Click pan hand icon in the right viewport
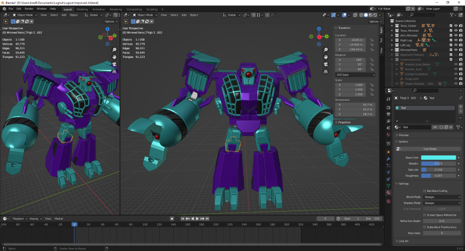465x251 pixels. 325,57
